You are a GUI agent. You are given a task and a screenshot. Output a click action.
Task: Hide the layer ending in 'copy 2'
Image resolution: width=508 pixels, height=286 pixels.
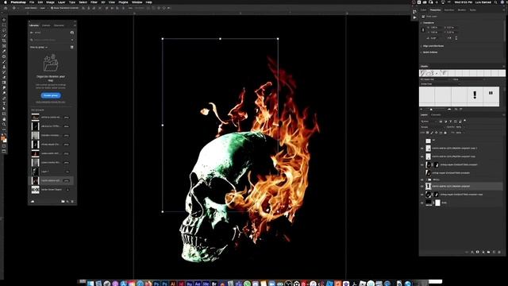pos(422,149)
